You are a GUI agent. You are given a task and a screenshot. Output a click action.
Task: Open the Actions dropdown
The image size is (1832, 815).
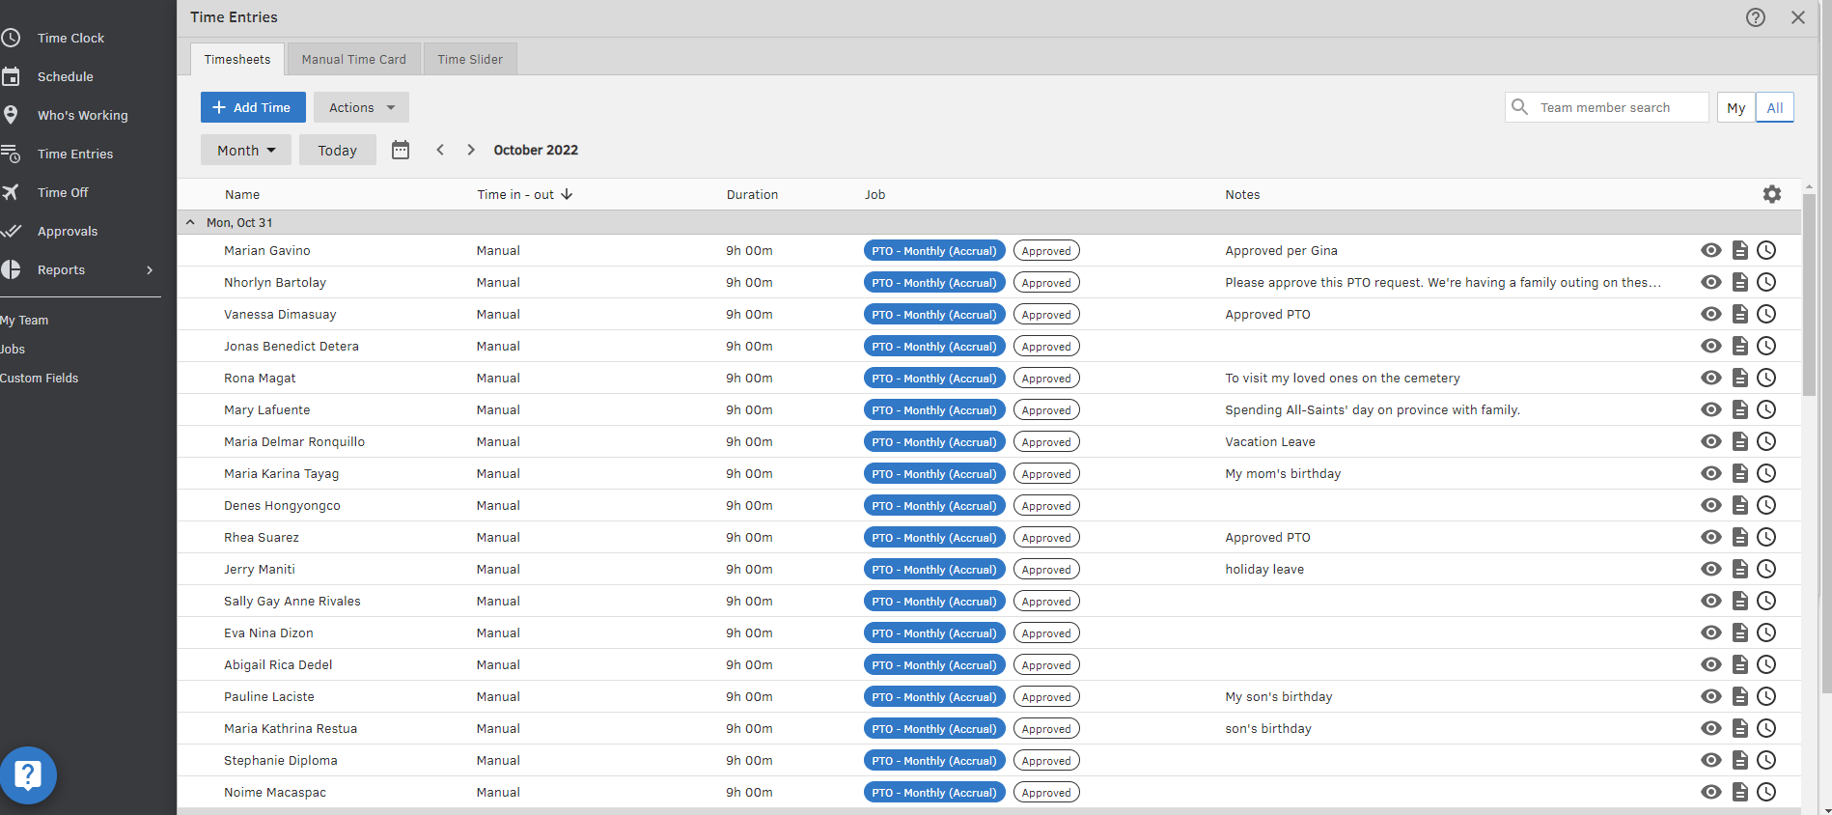pos(361,108)
